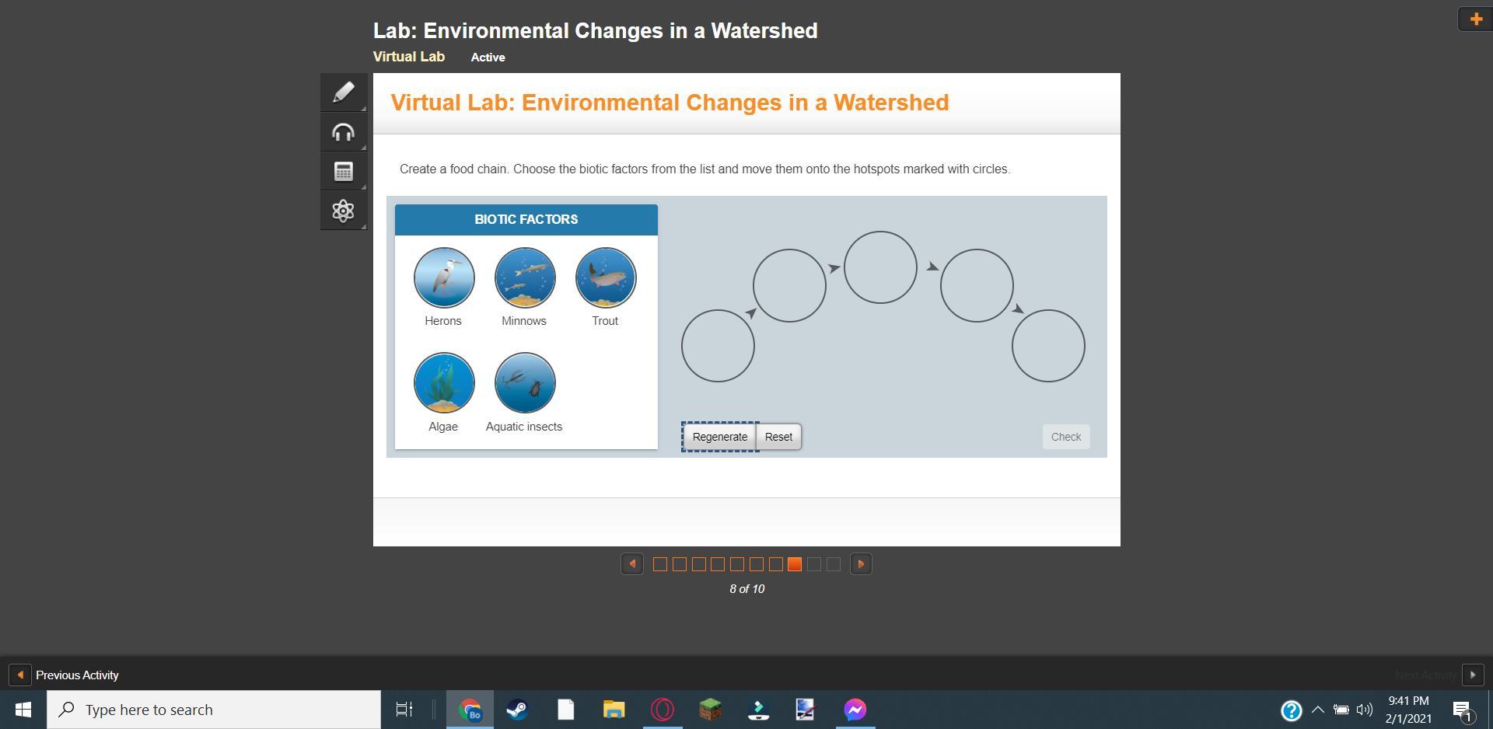
Task: Click the Herons label text
Action: [x=443, y=321]
